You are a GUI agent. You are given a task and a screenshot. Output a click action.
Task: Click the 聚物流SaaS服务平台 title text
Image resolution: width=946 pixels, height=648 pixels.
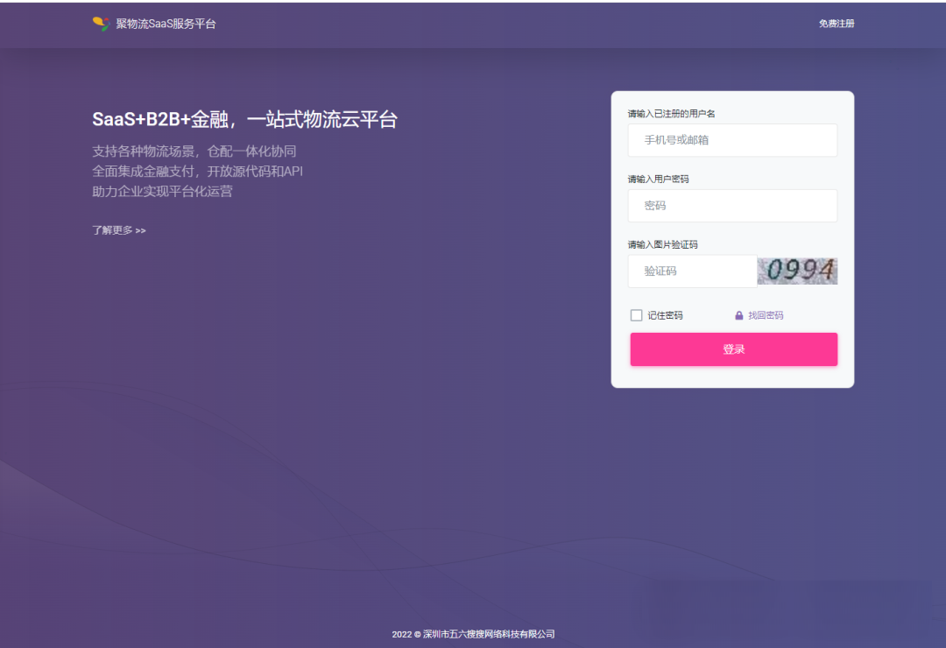pyautogui.click(x=166, y=24)
